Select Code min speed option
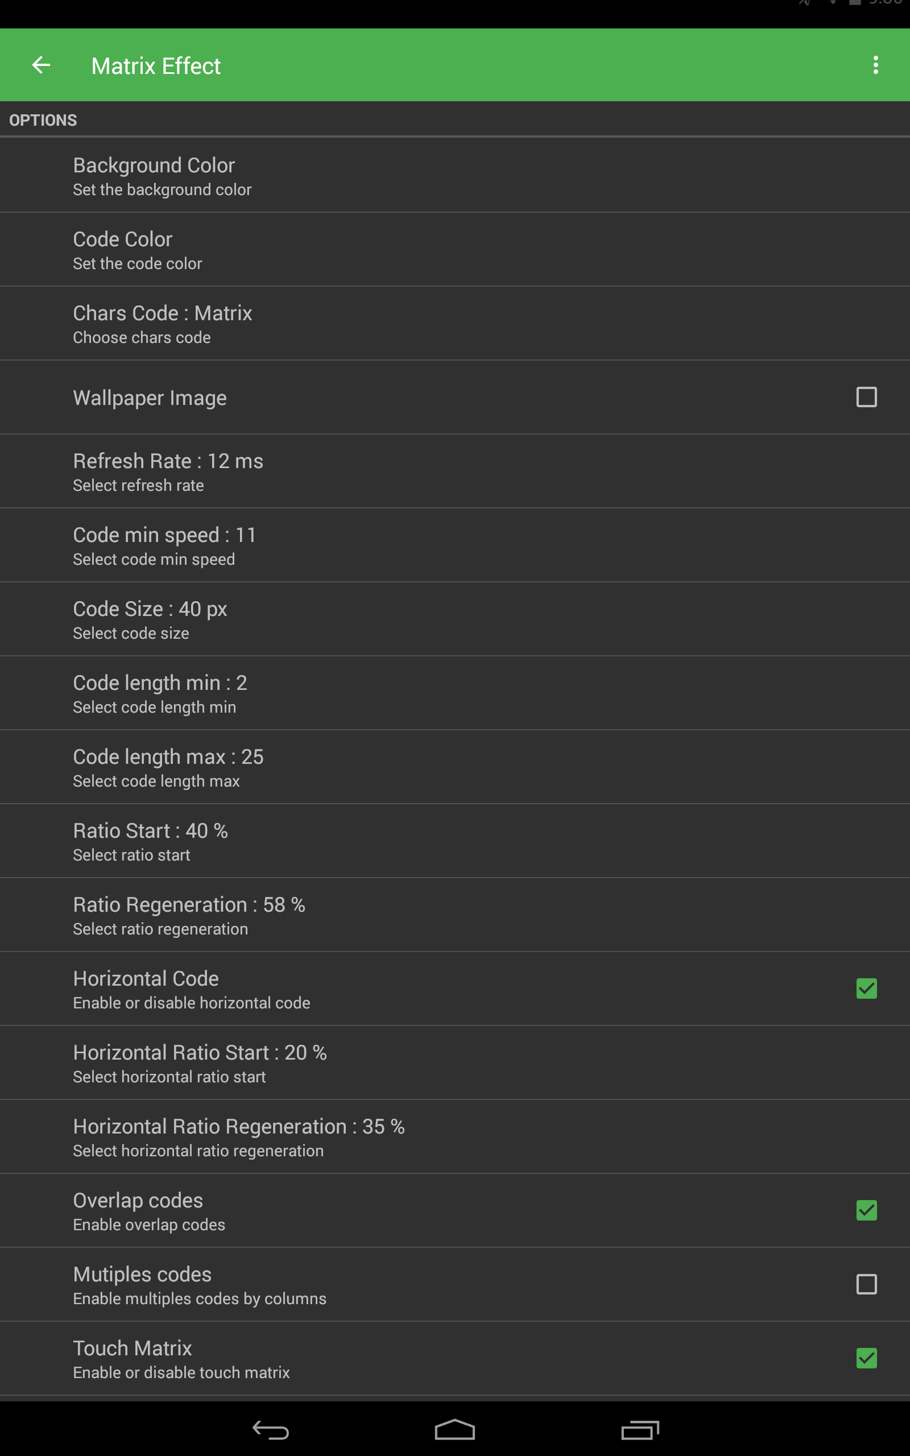The image size is (910, 1456). 455,545
